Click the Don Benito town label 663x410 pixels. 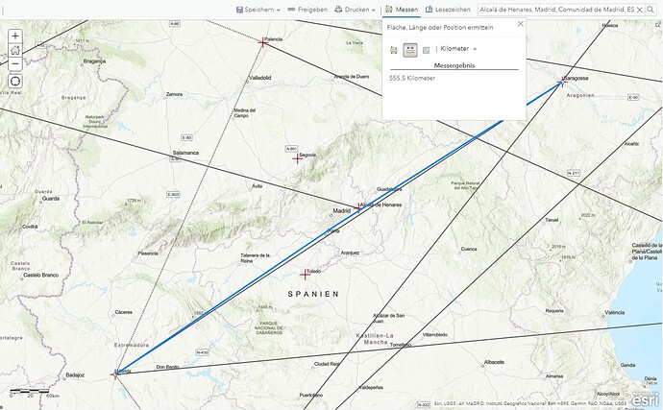[x=167, y=367]
